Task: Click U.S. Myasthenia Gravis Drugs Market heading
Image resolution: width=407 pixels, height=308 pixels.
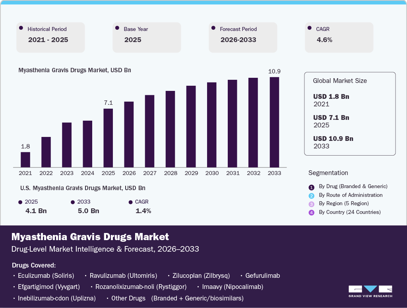Action: click(83, 188)
